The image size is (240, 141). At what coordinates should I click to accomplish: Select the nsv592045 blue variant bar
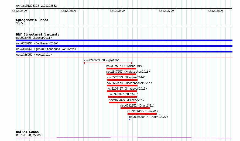pyautogui.click(x=124, y=40)
